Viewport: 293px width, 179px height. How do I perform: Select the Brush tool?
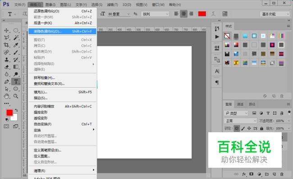pos(16,52)
